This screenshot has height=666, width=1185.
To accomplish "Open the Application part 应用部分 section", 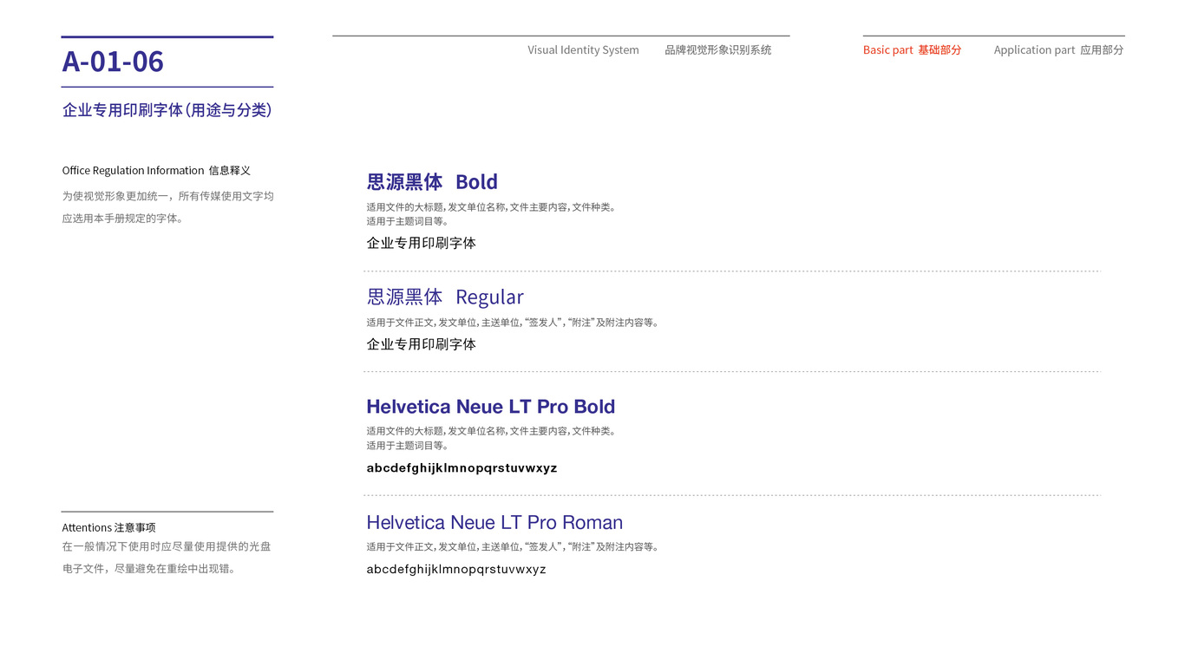I will point(1058,50).
